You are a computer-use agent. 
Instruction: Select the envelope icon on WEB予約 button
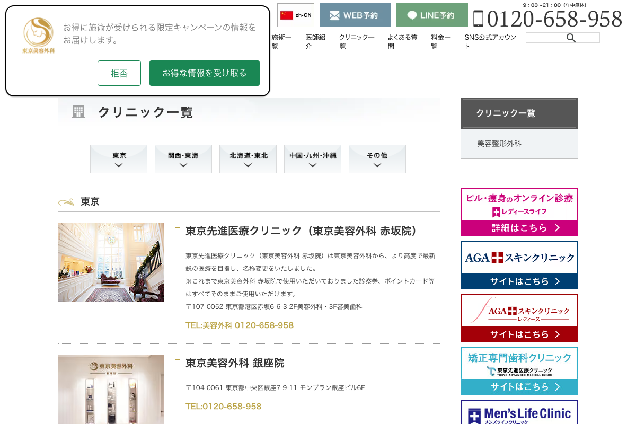point(334,15)
